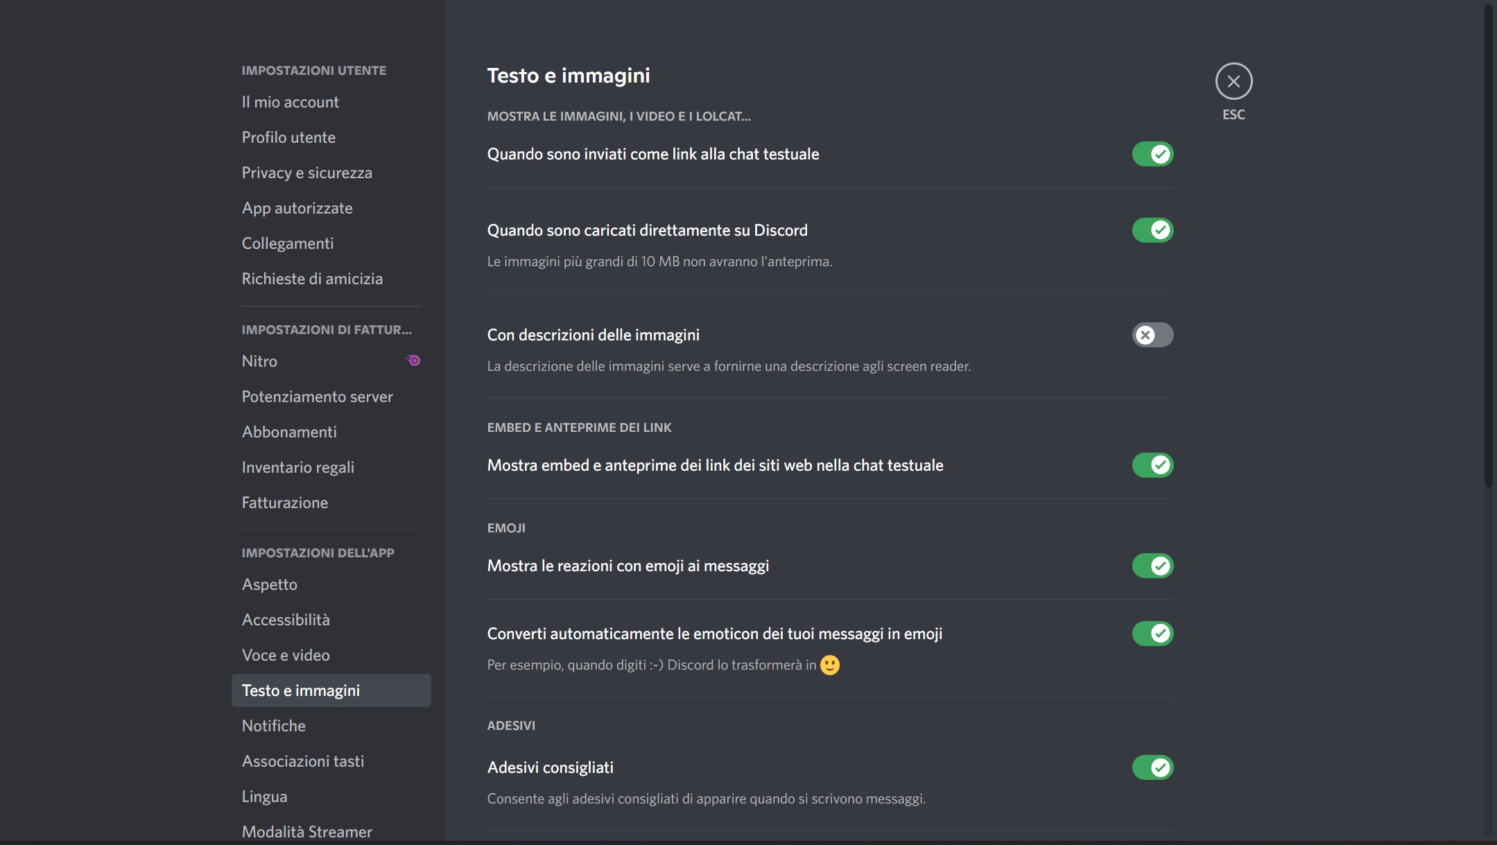Image resolution: width=1497 pixels, height=845 pixels.
Task: Toggle images uploaded directly to Discord
Action: pyautogui.click(x=1152, y=230)
